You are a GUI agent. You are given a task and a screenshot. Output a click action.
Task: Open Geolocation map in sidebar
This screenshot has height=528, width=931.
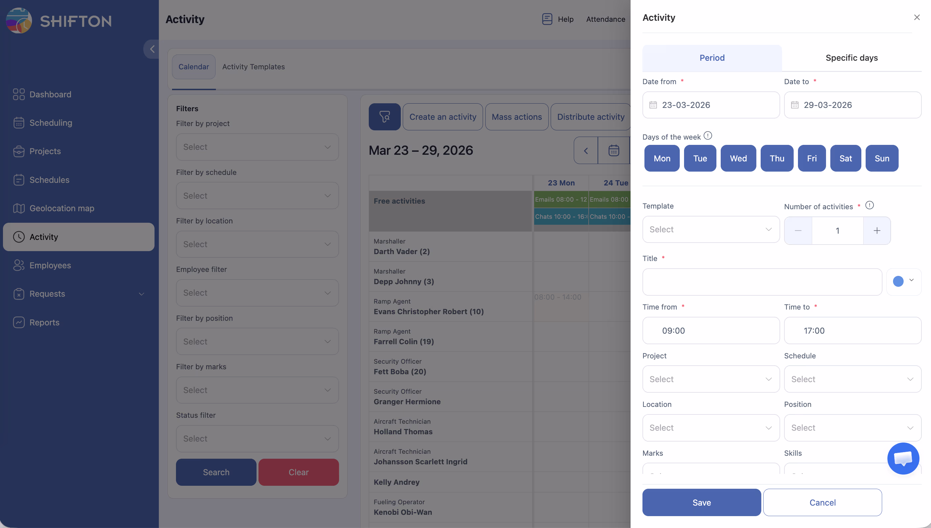pyautogui.click(x=62, y=208)
